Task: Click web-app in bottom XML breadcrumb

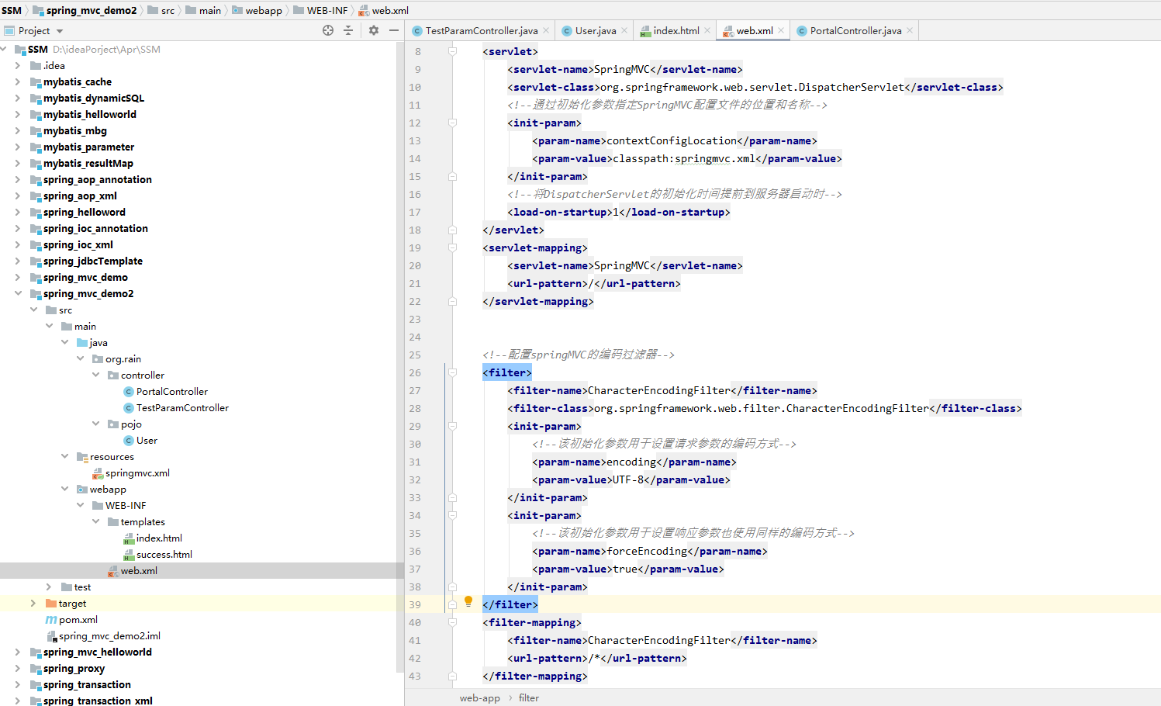Action: pos(480,697)
